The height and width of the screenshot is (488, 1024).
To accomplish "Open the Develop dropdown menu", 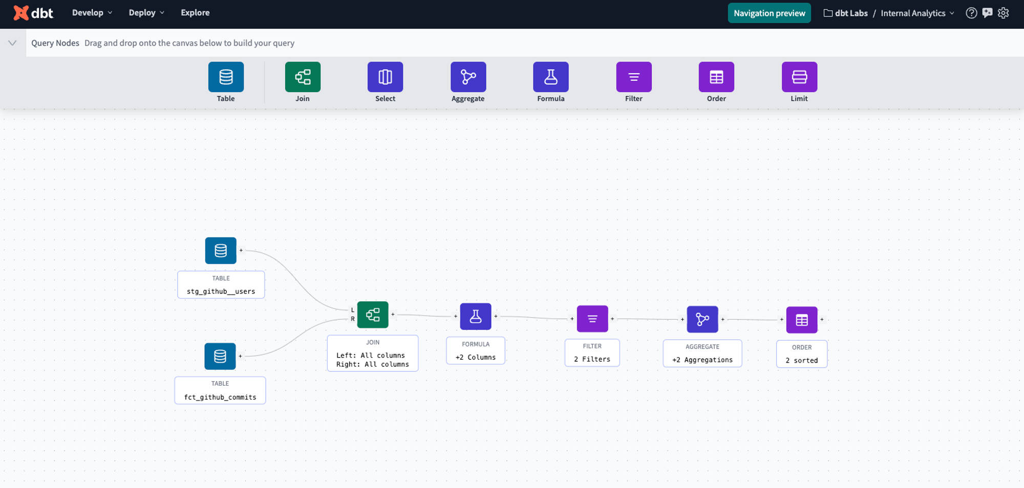I will 92,12.
